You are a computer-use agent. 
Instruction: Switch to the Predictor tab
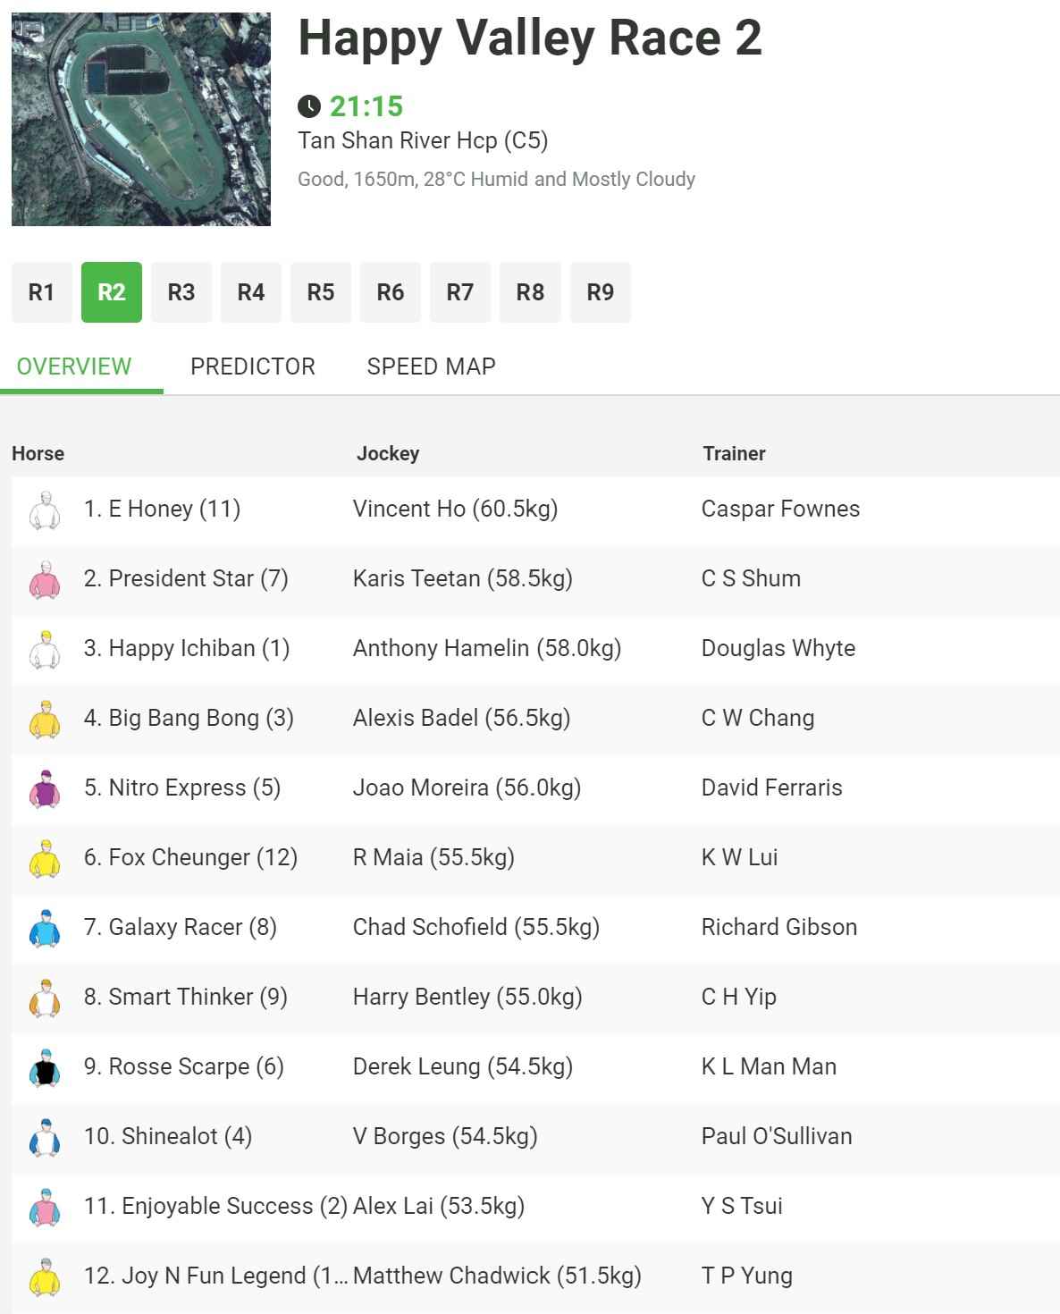(253, 366)
